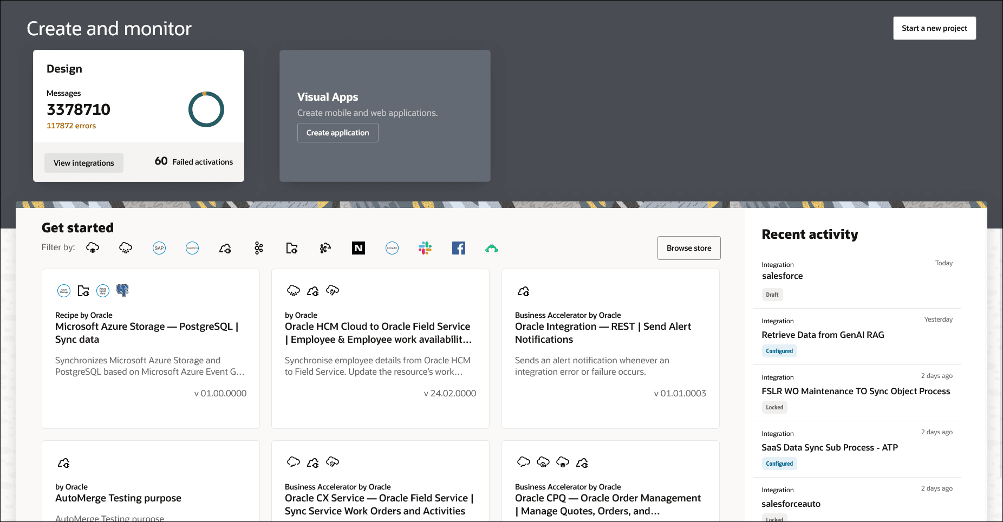Click cloud plug icon on AutoMerge Testing card
Screen dimensions: 1003x522
(64, 463)
